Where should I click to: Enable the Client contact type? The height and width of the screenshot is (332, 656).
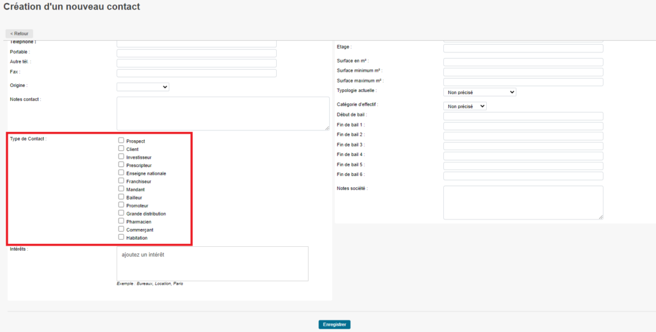(121, 148)
